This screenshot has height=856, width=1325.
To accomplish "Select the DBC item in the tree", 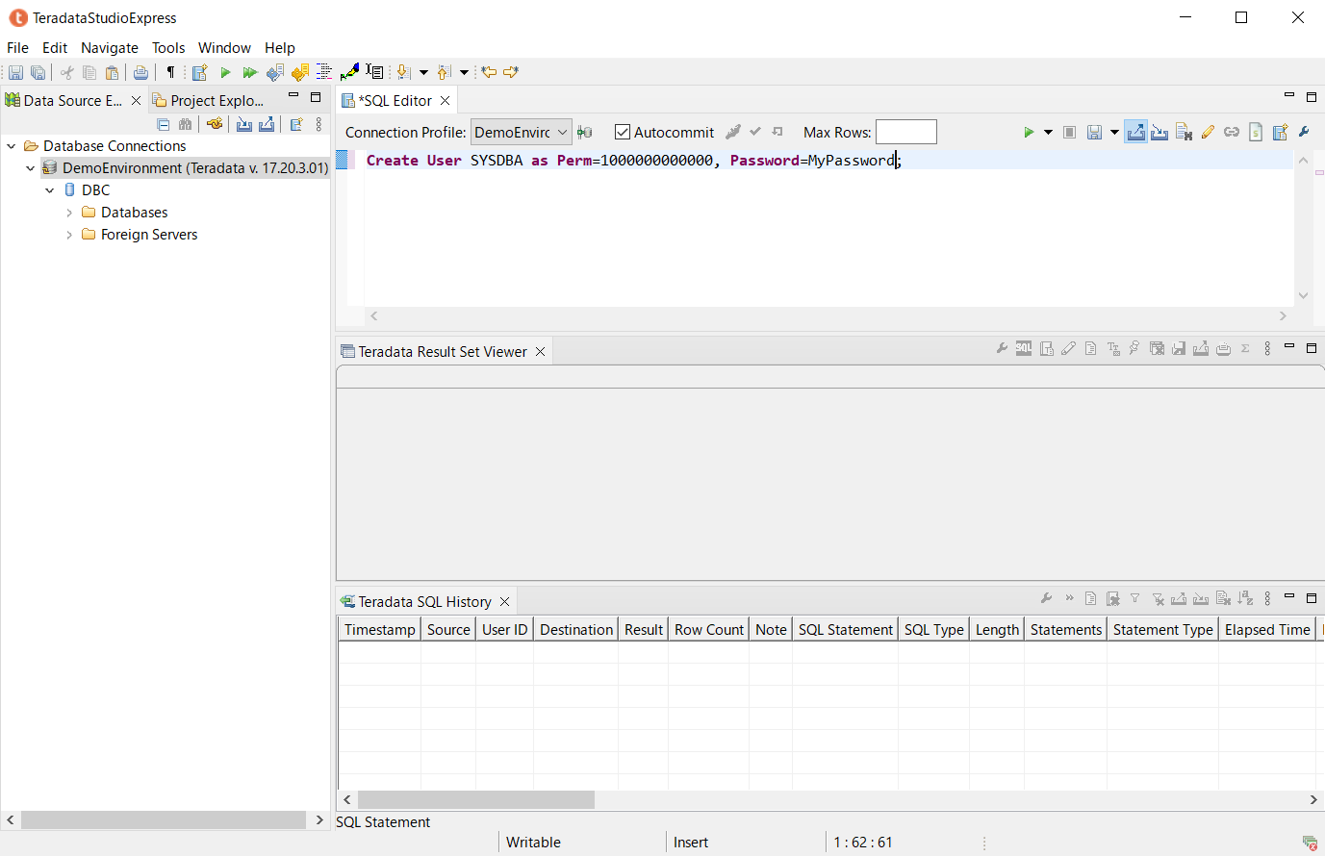I will click(x=96, y=189).
